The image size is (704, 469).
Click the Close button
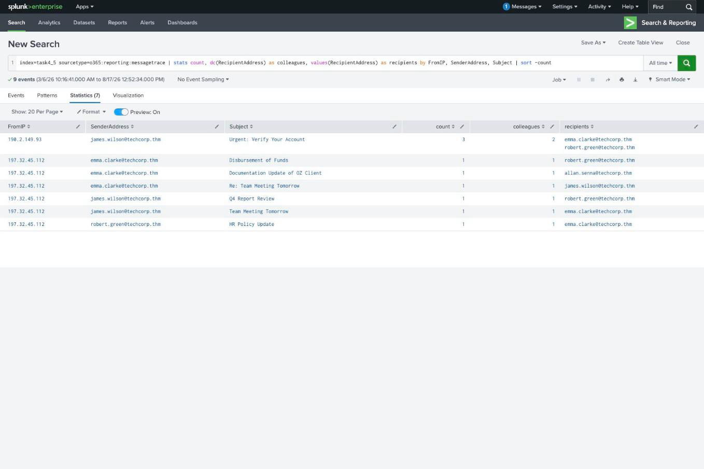[x=683, y=42]
